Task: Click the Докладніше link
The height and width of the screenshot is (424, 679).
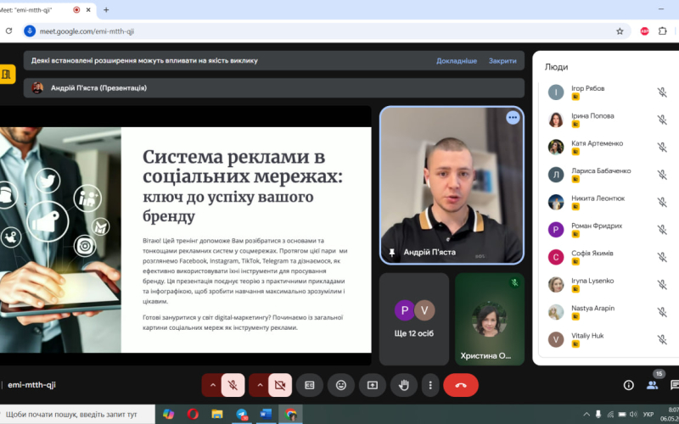Action: (457, 61)
